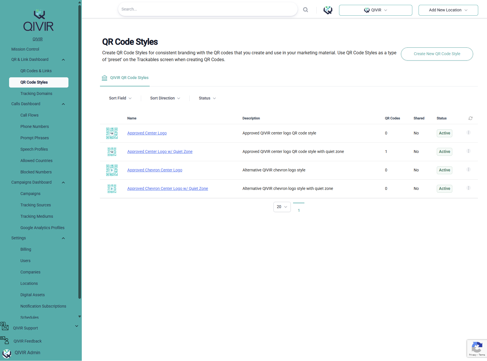487x361 pixels.
Task: Click the refresh icon in table header
Action: (470, 118)
